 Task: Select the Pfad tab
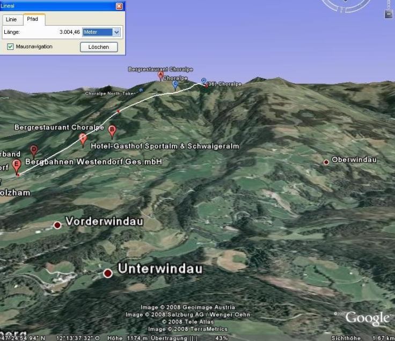(x=33, y=19)
